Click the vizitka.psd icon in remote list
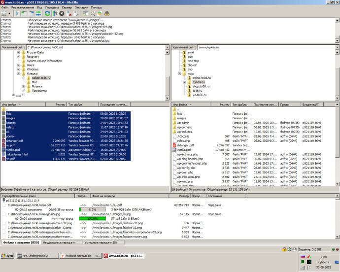 click(x=174, y=150)
